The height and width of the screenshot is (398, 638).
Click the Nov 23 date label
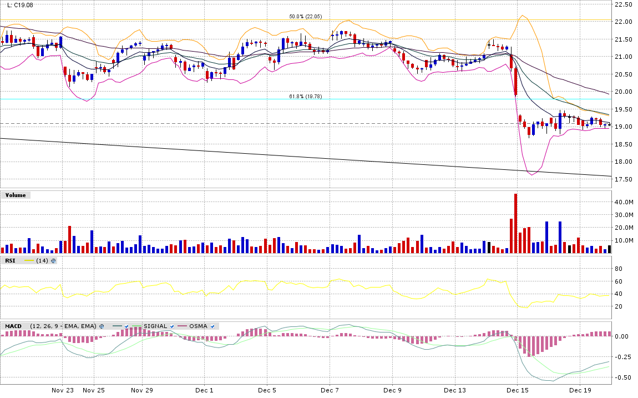[x=63, y=390]
